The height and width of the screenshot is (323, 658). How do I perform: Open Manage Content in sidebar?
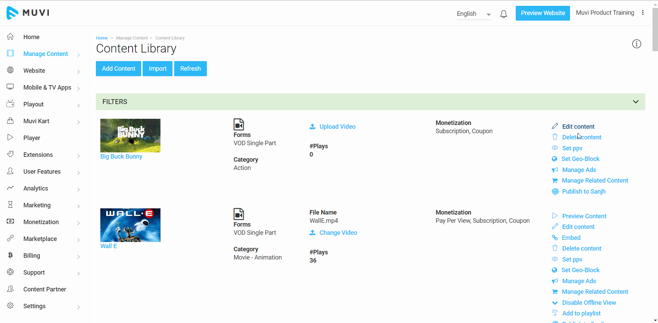click(x=46, y=54)
